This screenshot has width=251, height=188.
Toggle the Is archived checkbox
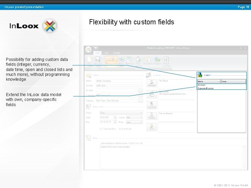click(120, 129)
